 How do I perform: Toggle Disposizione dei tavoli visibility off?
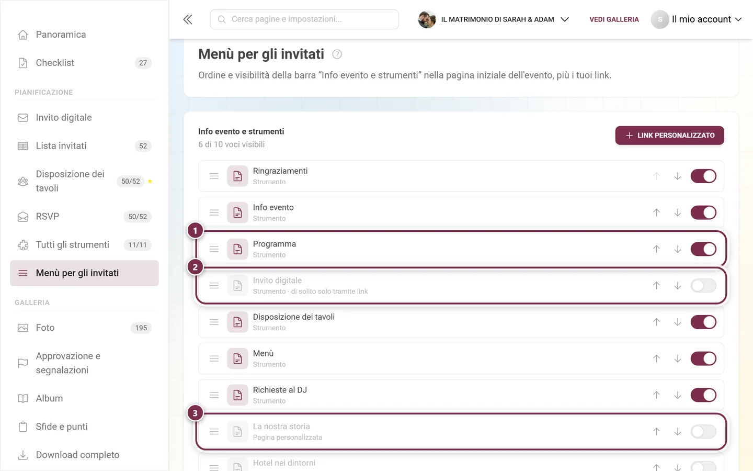tap(703, 322)
